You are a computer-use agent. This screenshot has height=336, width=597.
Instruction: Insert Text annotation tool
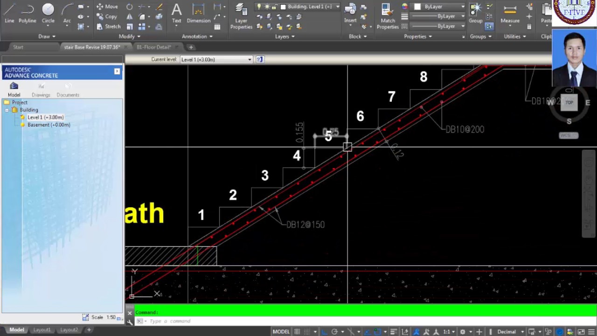pyautogui.click(x=176, y=14)
